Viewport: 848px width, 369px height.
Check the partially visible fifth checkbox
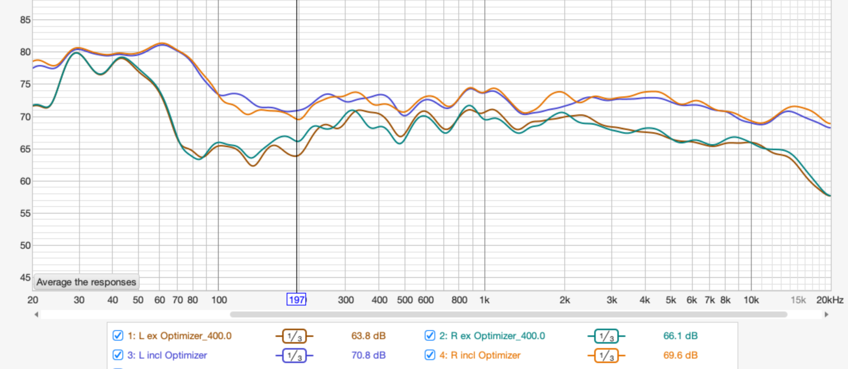117,367
